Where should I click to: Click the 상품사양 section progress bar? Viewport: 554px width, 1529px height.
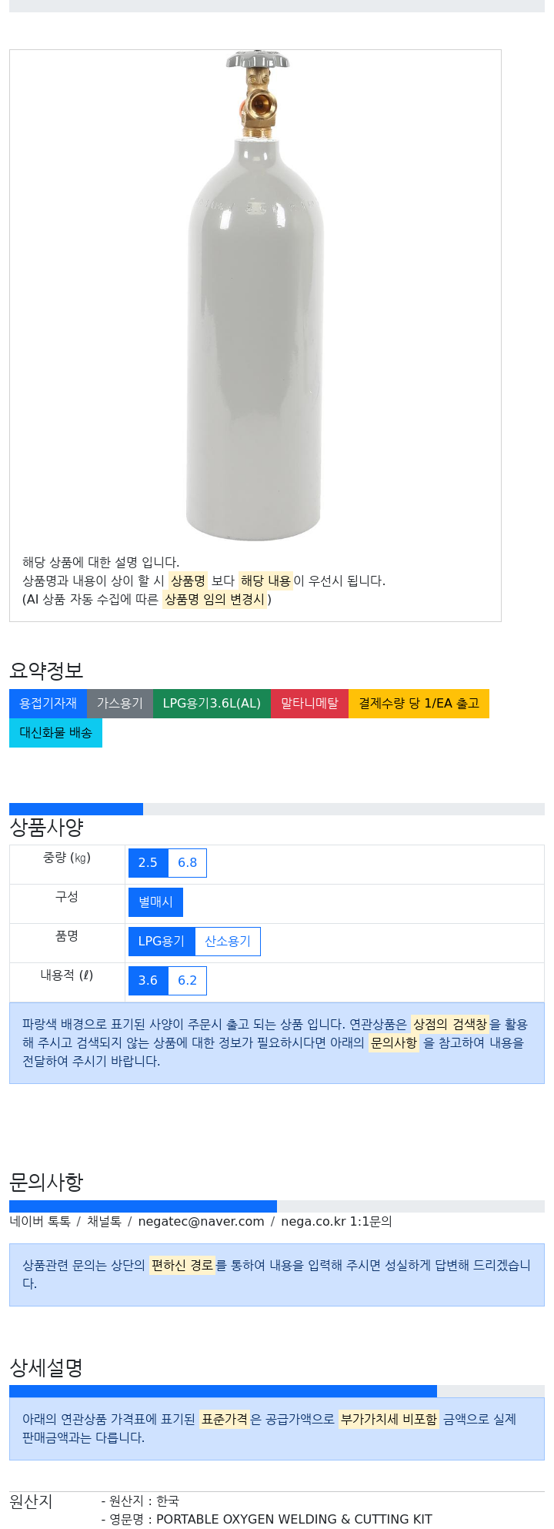pos(277,809)
